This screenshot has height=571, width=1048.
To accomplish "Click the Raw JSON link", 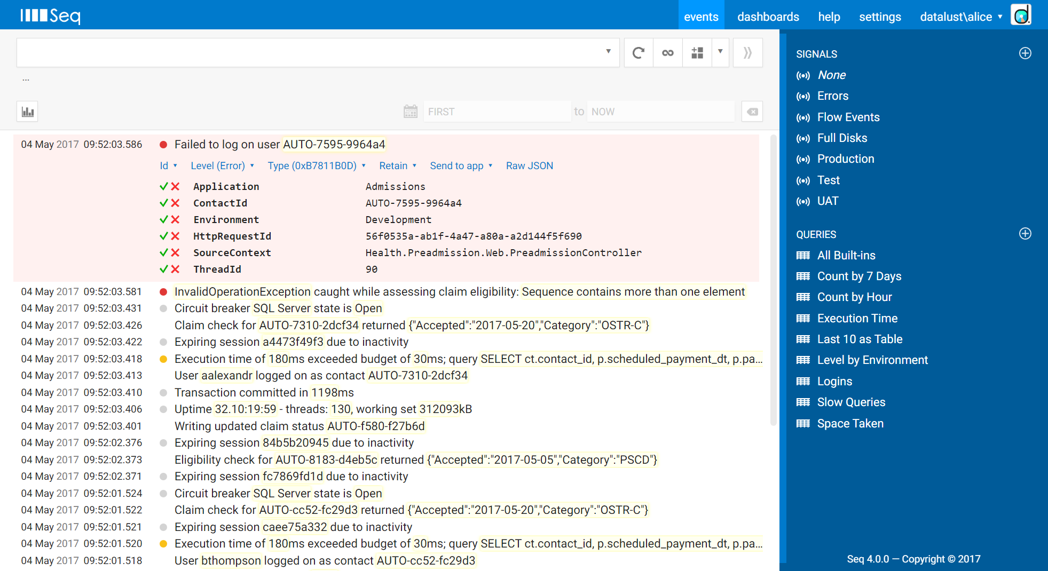I will (530, 166).
